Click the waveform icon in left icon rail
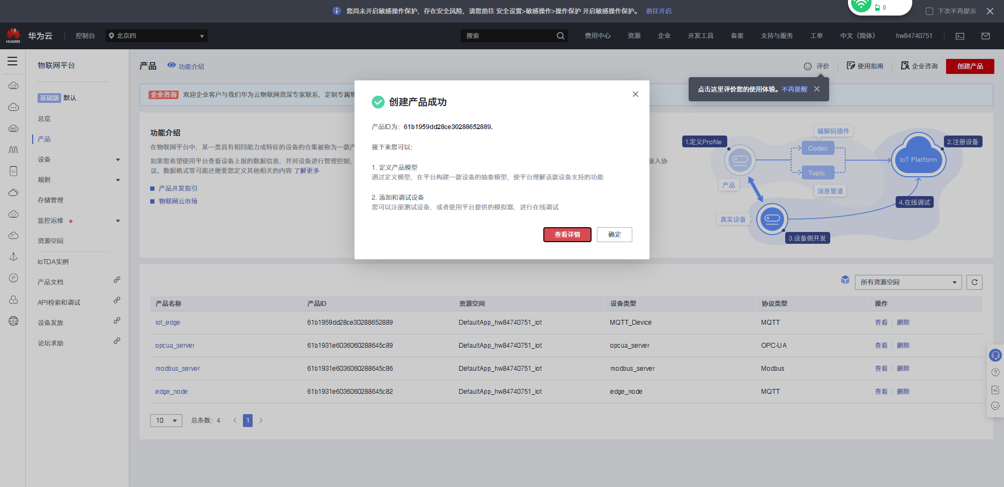 (x=13, y=149)
